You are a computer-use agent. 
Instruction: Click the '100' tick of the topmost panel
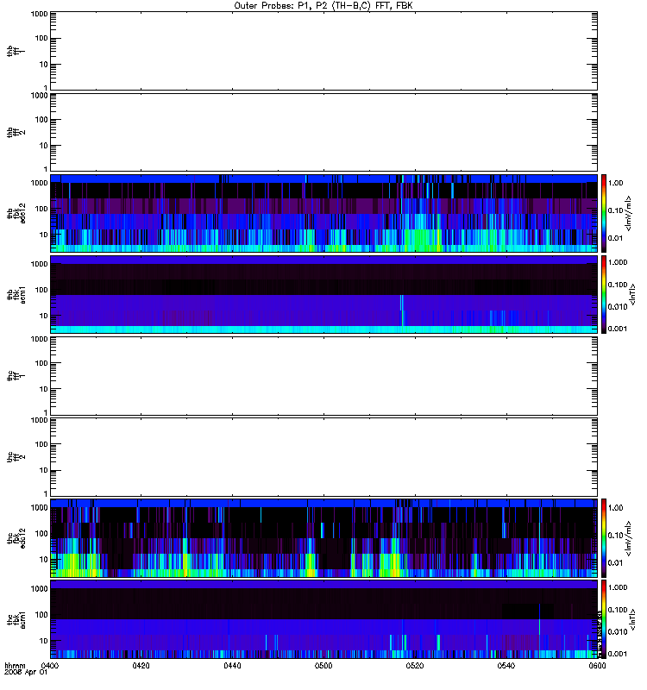(x=41, y=38)
